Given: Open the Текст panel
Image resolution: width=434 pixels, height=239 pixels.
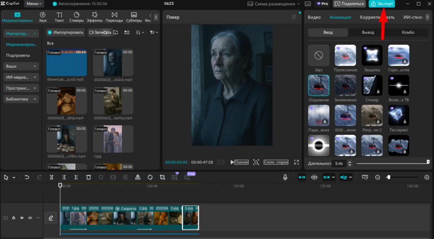Looking at the screenshot, I should pos(59,17).
